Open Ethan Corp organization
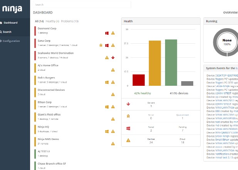The height and width of the screenshot is (170, 238). 45,102
